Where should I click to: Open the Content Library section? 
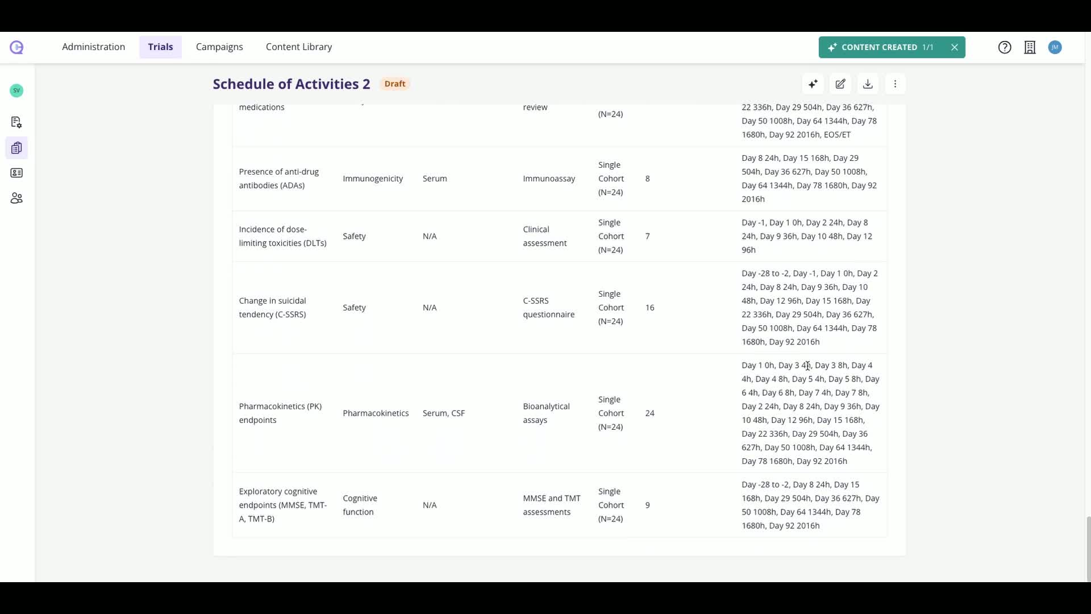tap(299, 47)
